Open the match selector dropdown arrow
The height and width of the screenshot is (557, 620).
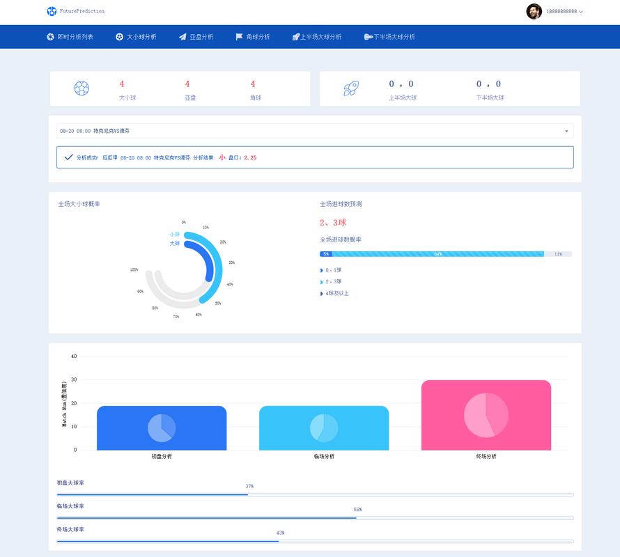tap(566, 131)
